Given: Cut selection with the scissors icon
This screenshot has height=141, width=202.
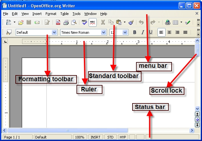Looking at the screenshot, I should pyautogui.click(x=103, y=22).
